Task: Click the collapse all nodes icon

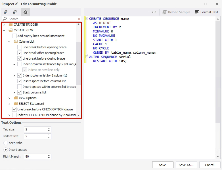Action: tap(15, 12)
